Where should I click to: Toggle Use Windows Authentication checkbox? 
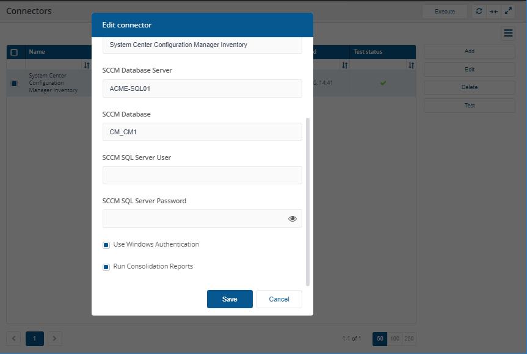tap(106, 245)
